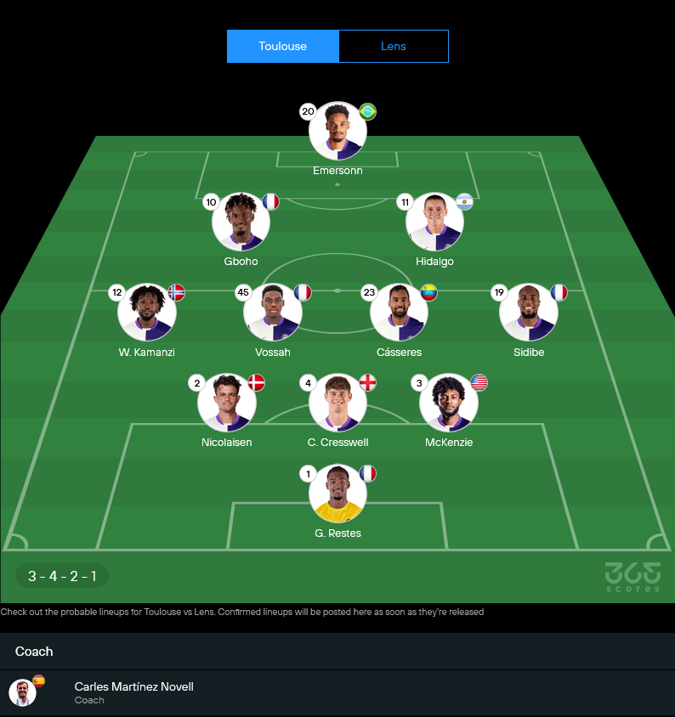Open Hidalgo's player avatar
Image resolution: width=675 pixels, height=717 pixels.
point(434,222)
